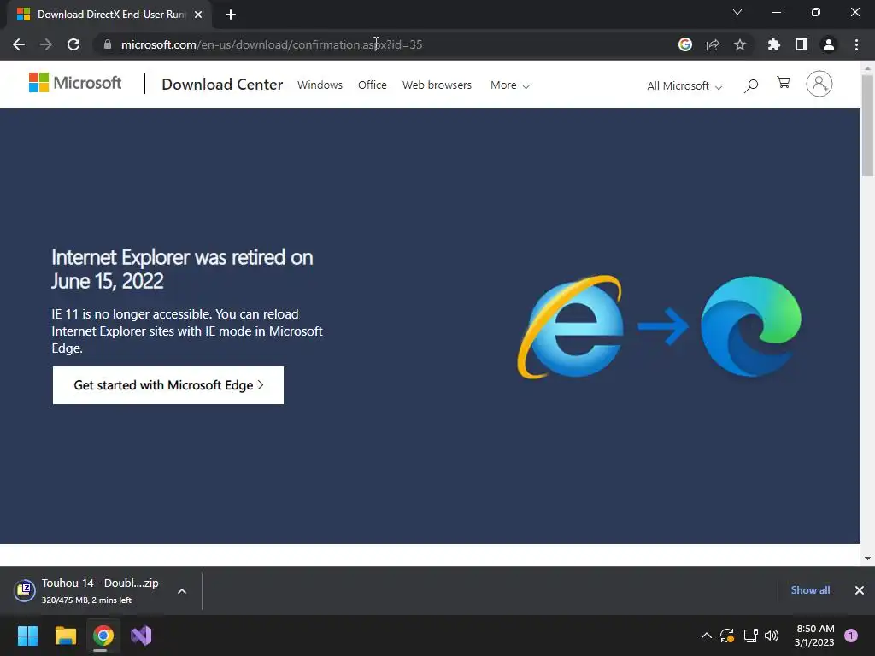
Task: Expand the All Microsoft dropdown
Action: tap(684, 86)
